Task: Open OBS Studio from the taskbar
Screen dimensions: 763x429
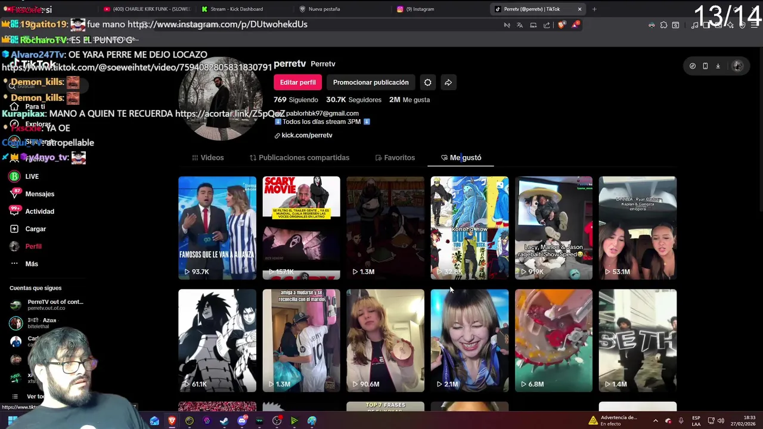Action: click(277, 421)
